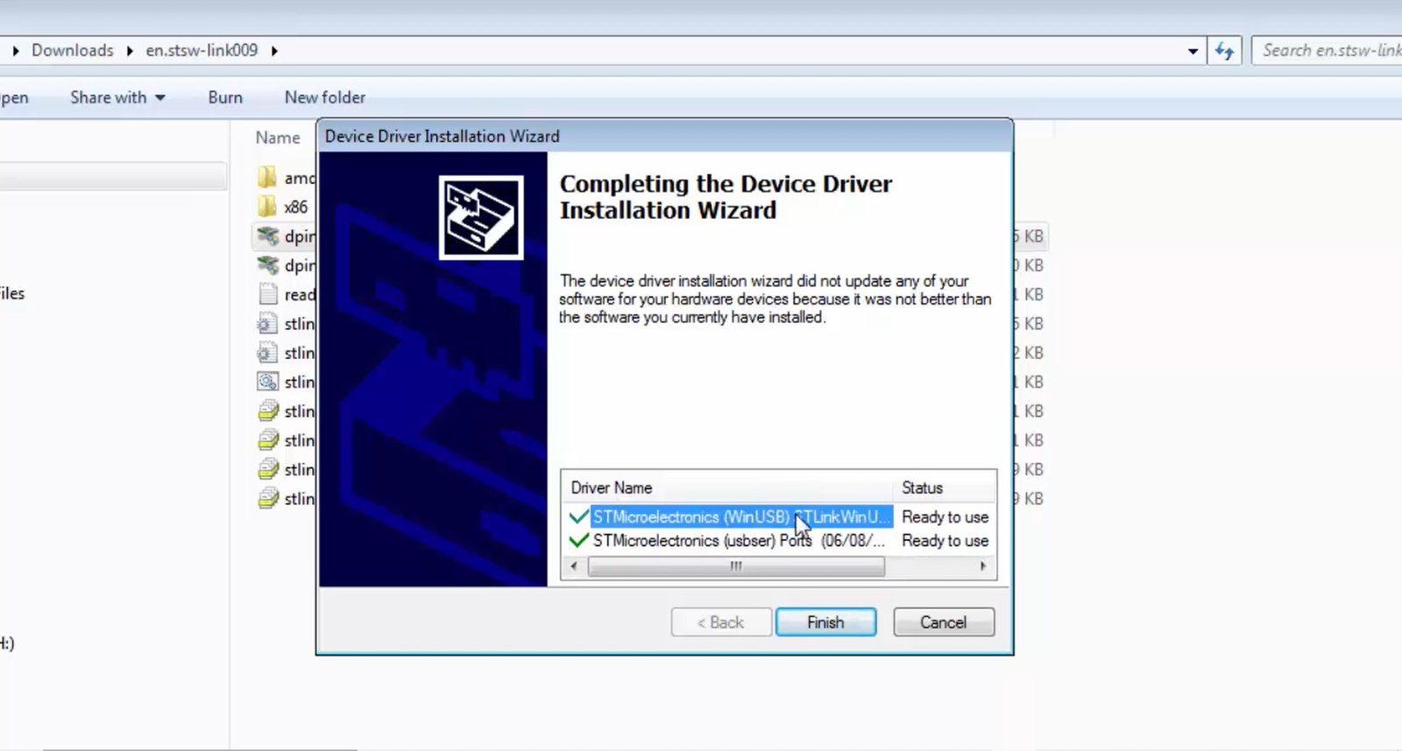Image resolution: width=1402 pixels, height=751 pixels.
Task: Click the Cancel button in the wizard
Action: tap(944, 622)
